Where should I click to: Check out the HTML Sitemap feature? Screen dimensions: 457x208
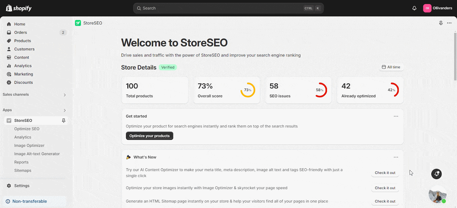point(385,201)
